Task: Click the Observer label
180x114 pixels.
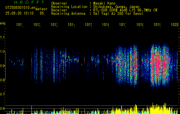Action: (x=59, y=3)
